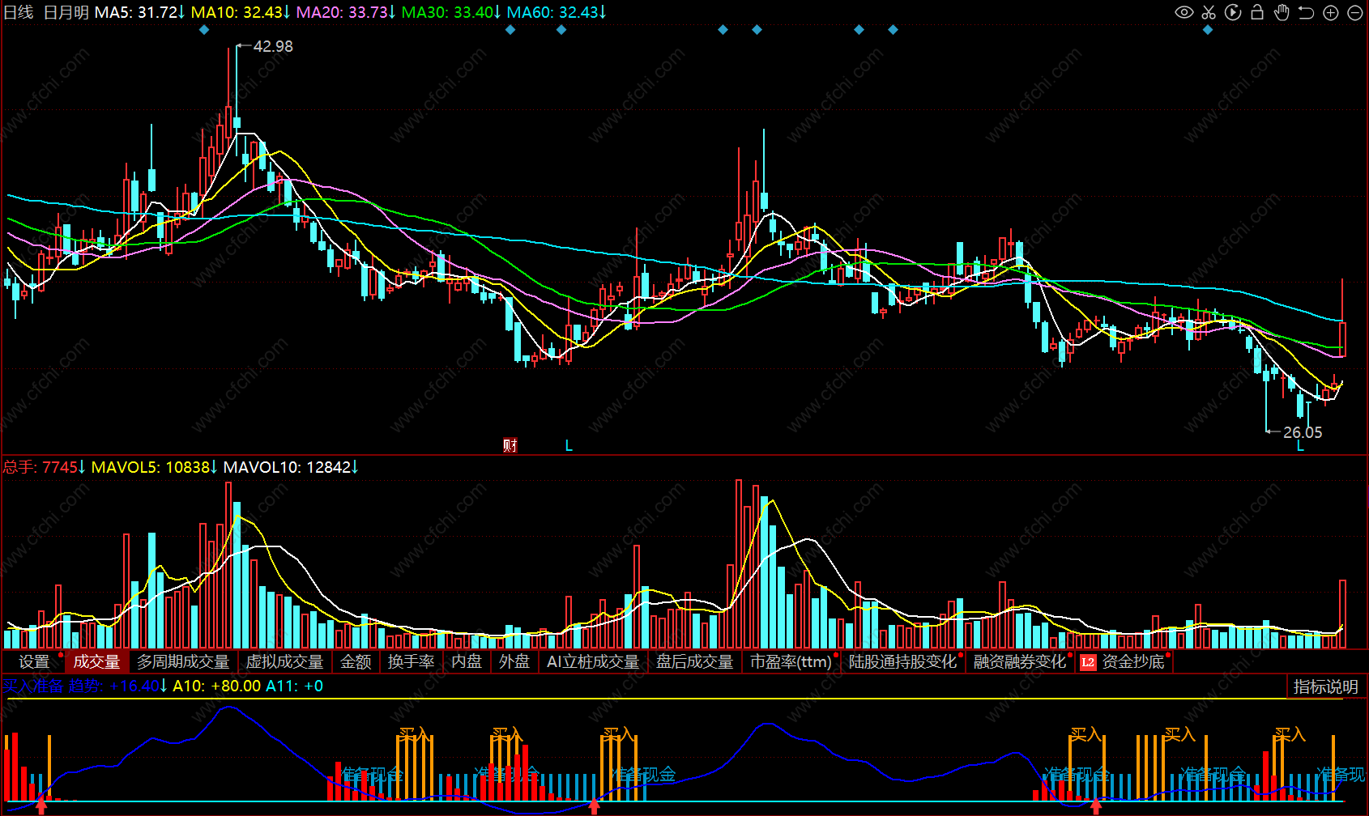This screenshot has height=816, width=1369.
Task: Click the MA10: 32.43 indicator label
Action: 241,12
